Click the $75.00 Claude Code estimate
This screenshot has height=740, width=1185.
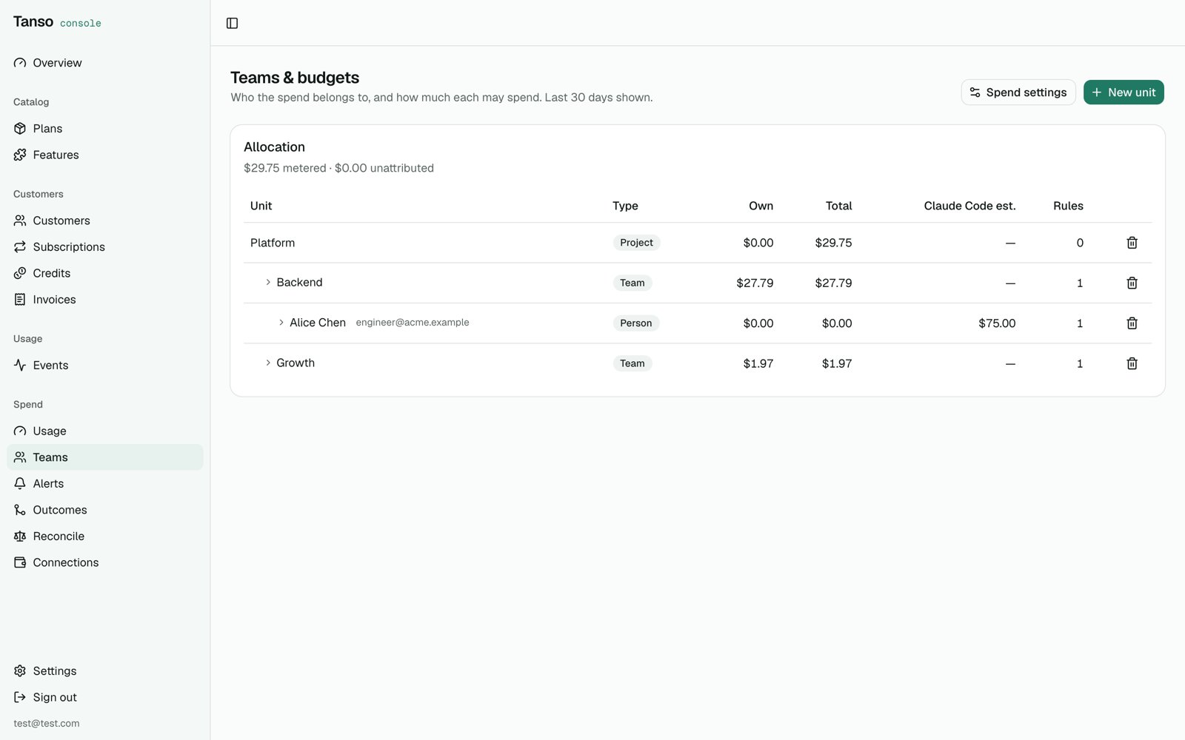(x=997, y=323)
